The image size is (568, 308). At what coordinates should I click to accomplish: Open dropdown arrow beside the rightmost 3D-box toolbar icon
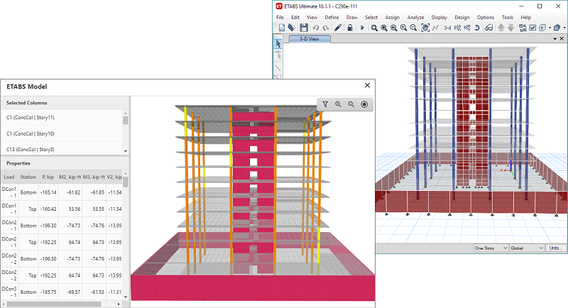564,28
